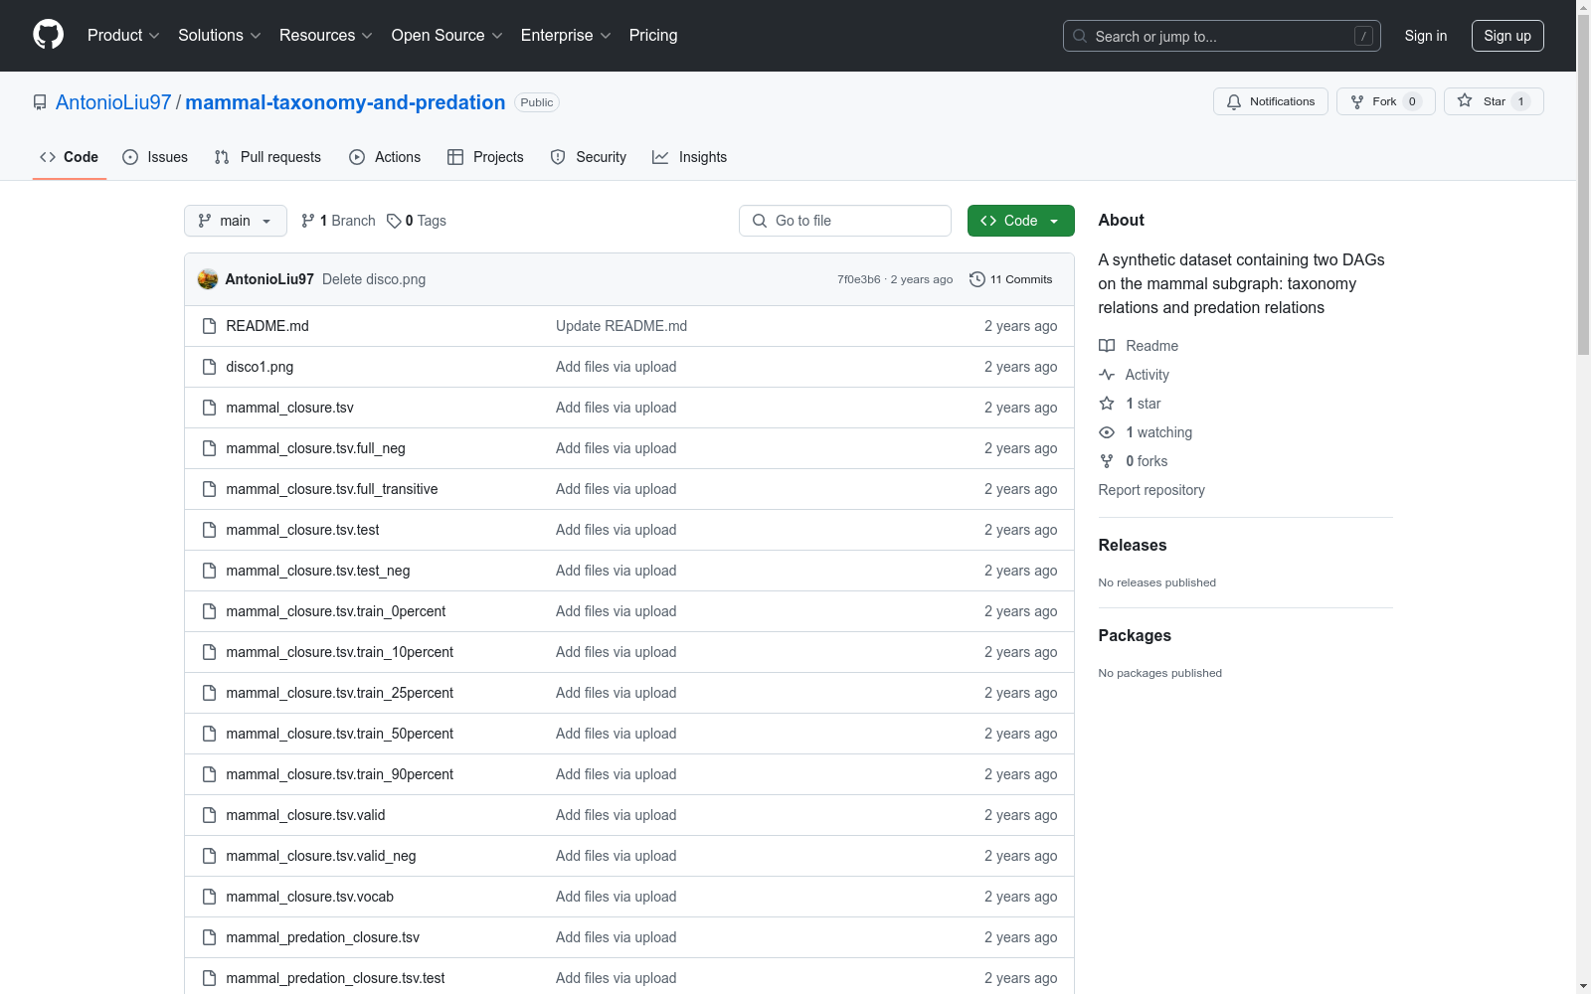This screenshot has height=994, width=1591.
Task: Click the eye icon beside 1 watching
Action: (1107, 432)
